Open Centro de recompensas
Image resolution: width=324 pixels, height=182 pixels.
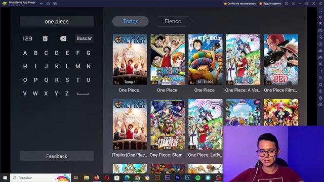pyautogui.click(x=239, y=4)
